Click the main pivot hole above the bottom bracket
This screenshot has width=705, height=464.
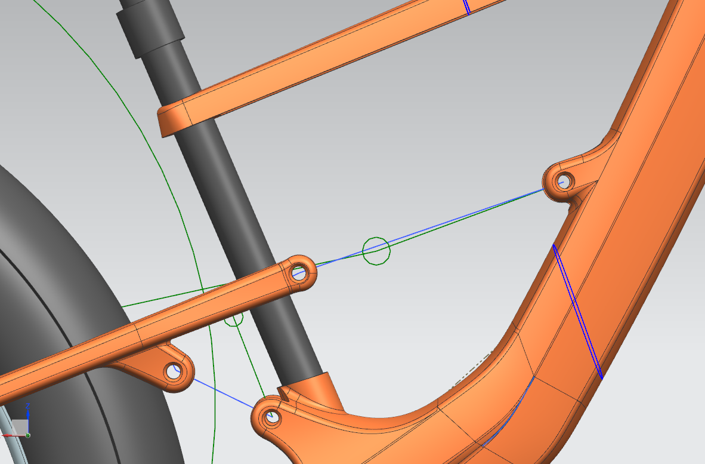(x=272, y=418)
